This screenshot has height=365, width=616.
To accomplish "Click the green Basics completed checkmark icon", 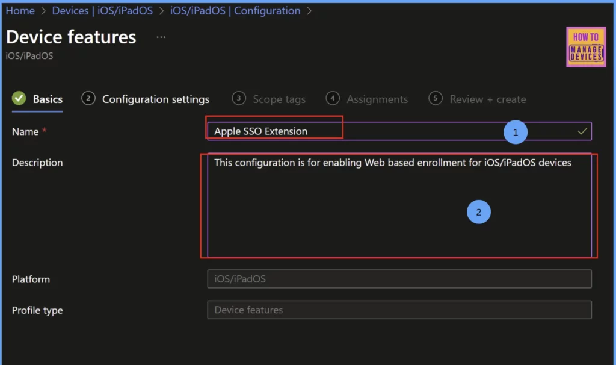I will point(19,98).
